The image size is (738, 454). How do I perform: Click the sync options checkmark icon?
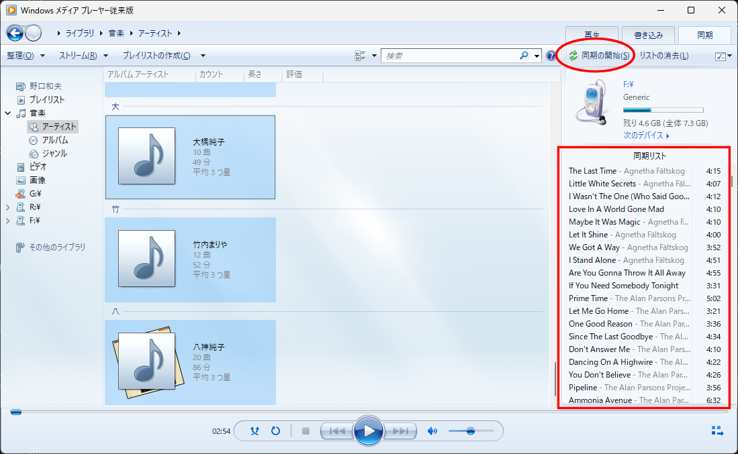(720, 56)
